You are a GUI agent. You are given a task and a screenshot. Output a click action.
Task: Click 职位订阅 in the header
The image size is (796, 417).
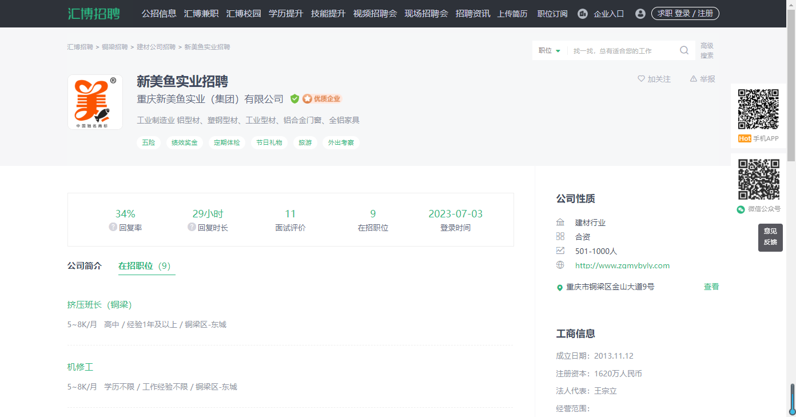tap(552, 14)
